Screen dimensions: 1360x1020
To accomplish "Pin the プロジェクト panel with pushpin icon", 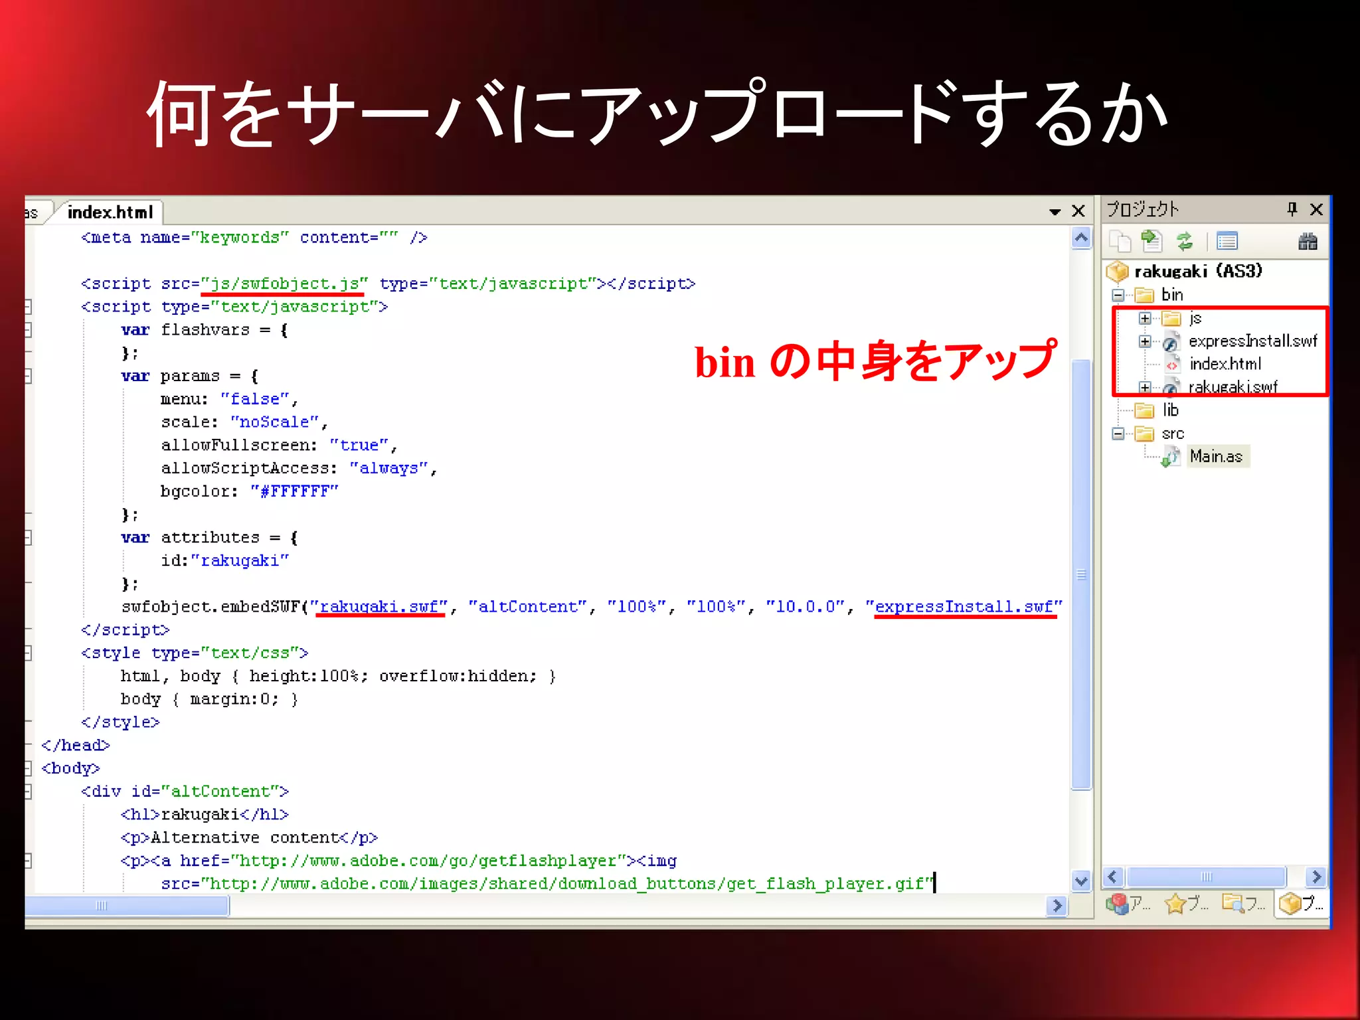I will pos(1292,210).
